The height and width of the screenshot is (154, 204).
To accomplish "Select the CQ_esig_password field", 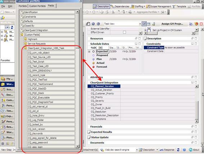I will [x=51, y=142].
